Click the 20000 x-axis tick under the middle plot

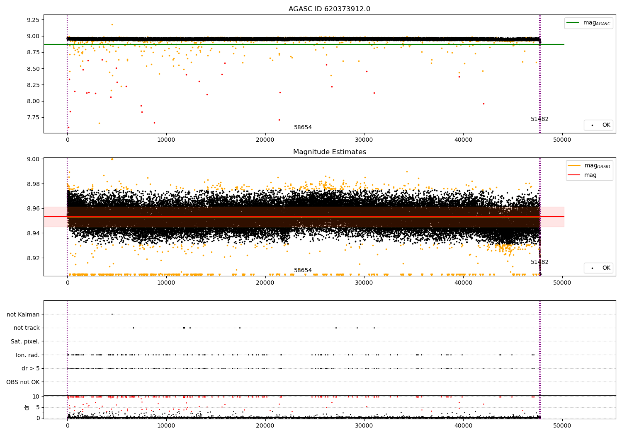[265, 283]
